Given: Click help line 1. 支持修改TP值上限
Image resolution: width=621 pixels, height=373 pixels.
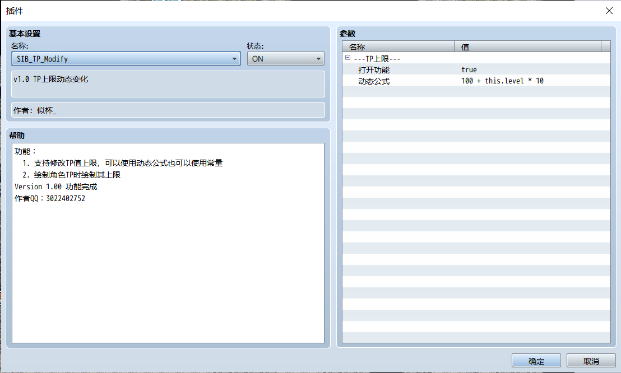Looking at the screenshot, I should click(x=122, y=163).
